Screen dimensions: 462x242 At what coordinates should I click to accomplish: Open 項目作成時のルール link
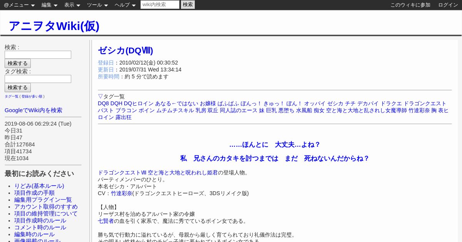tap(40, 220)
